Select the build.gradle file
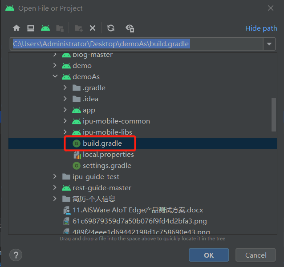 click(102, 143)
